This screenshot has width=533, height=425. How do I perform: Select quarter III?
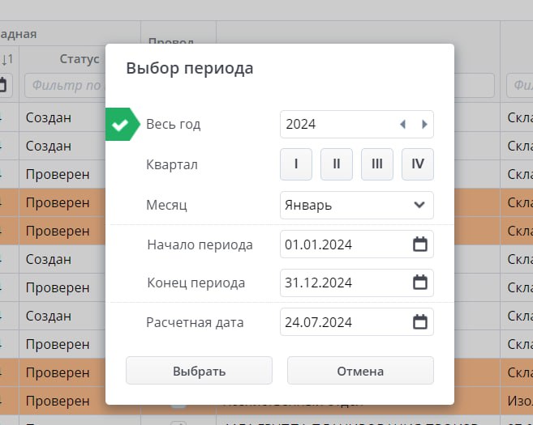click(x=377, y=164)
